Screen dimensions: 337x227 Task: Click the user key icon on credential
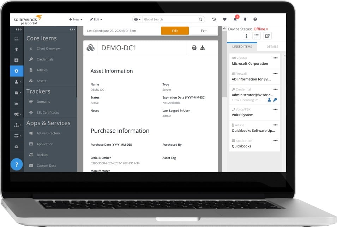point(269,100)
